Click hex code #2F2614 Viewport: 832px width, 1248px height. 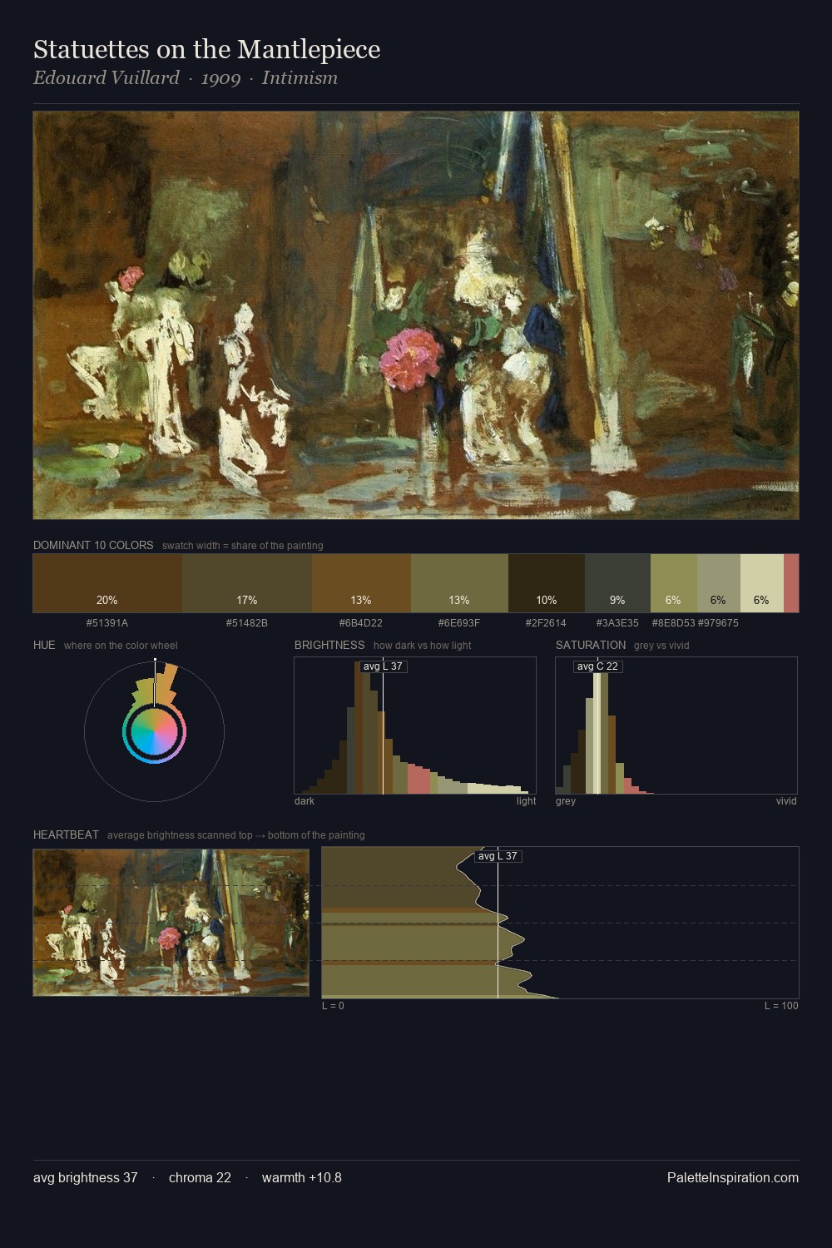click(547, 623)
